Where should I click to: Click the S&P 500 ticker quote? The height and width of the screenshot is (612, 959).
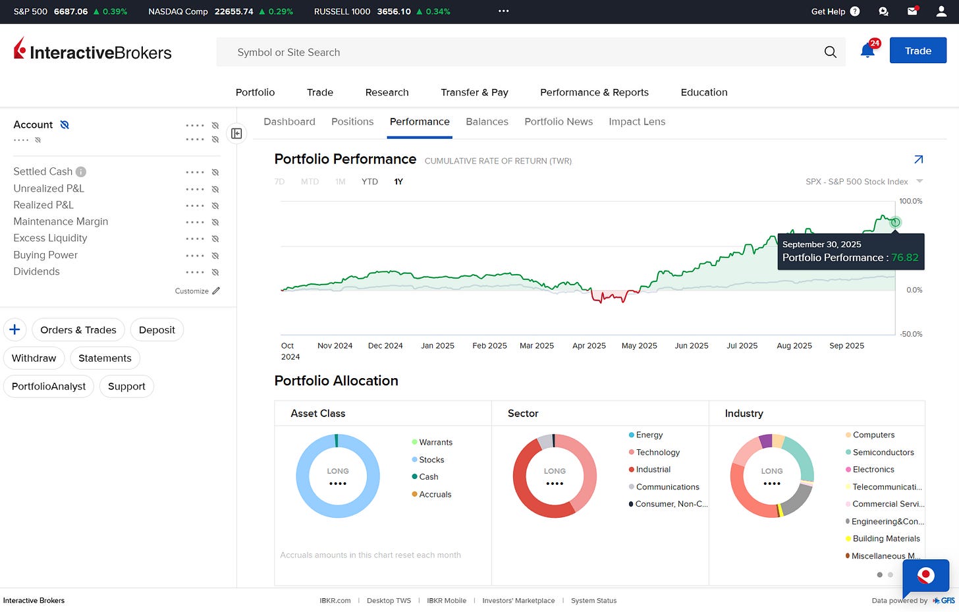tap(70, 11)
